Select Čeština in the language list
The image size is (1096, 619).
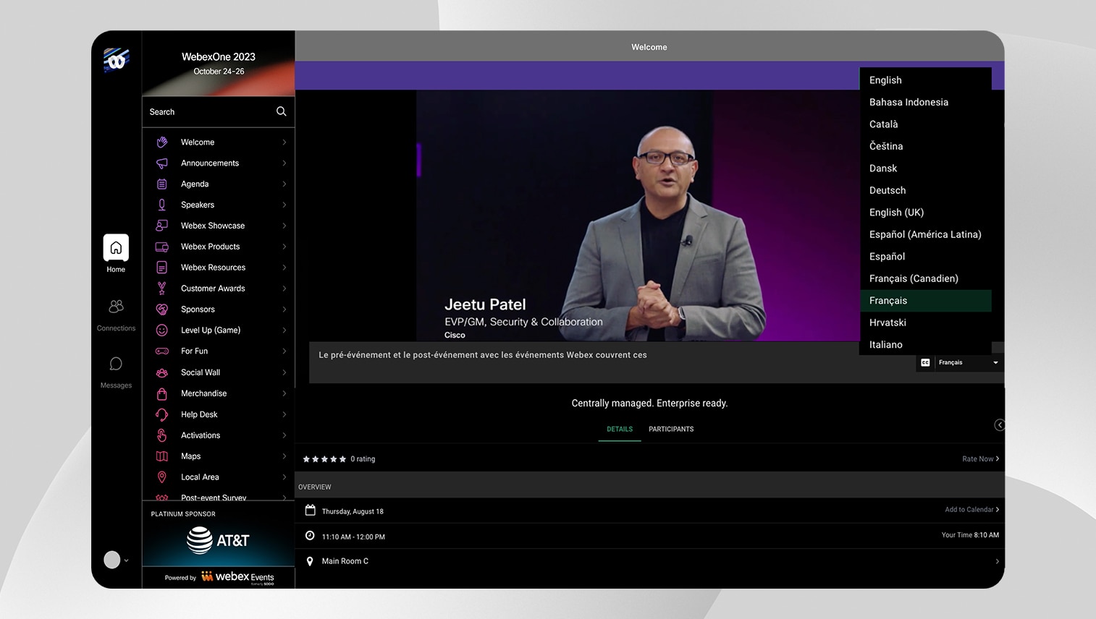(925, 146)
